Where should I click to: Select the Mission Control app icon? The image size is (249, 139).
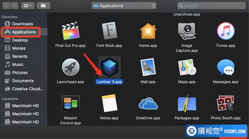coord(71,103)
